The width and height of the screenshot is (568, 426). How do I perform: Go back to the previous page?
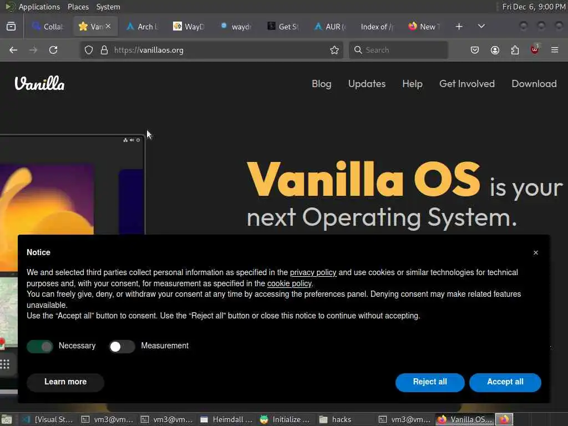pyautogui.click(x=13, y=50)
